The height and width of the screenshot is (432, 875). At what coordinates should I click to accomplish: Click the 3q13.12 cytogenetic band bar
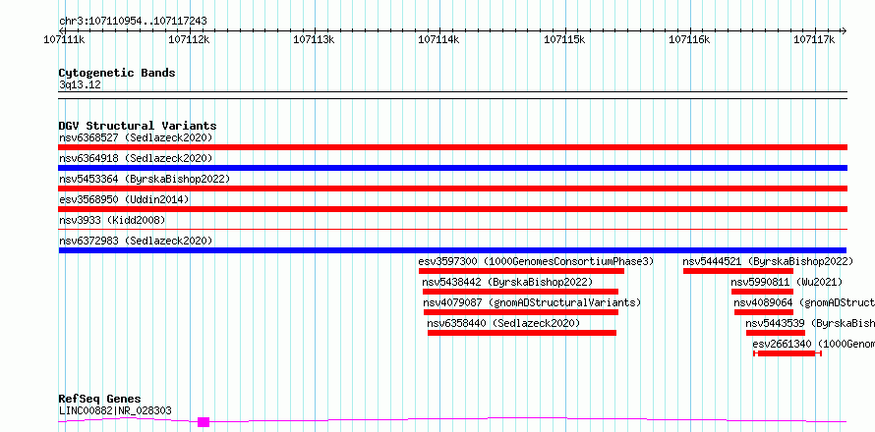(x=452, y=95)
